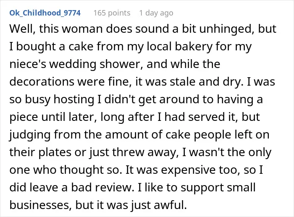Click the phrase 'stale and dry'

click(205, 82)
